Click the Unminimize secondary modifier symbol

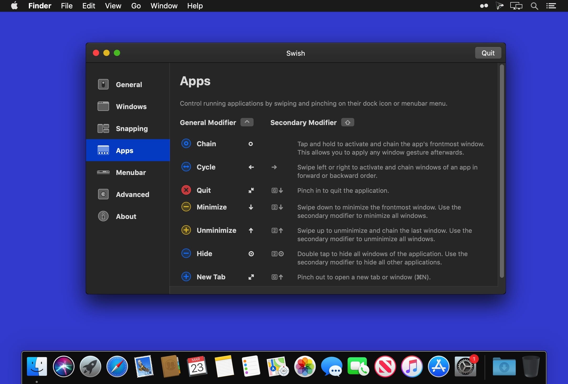277,230
